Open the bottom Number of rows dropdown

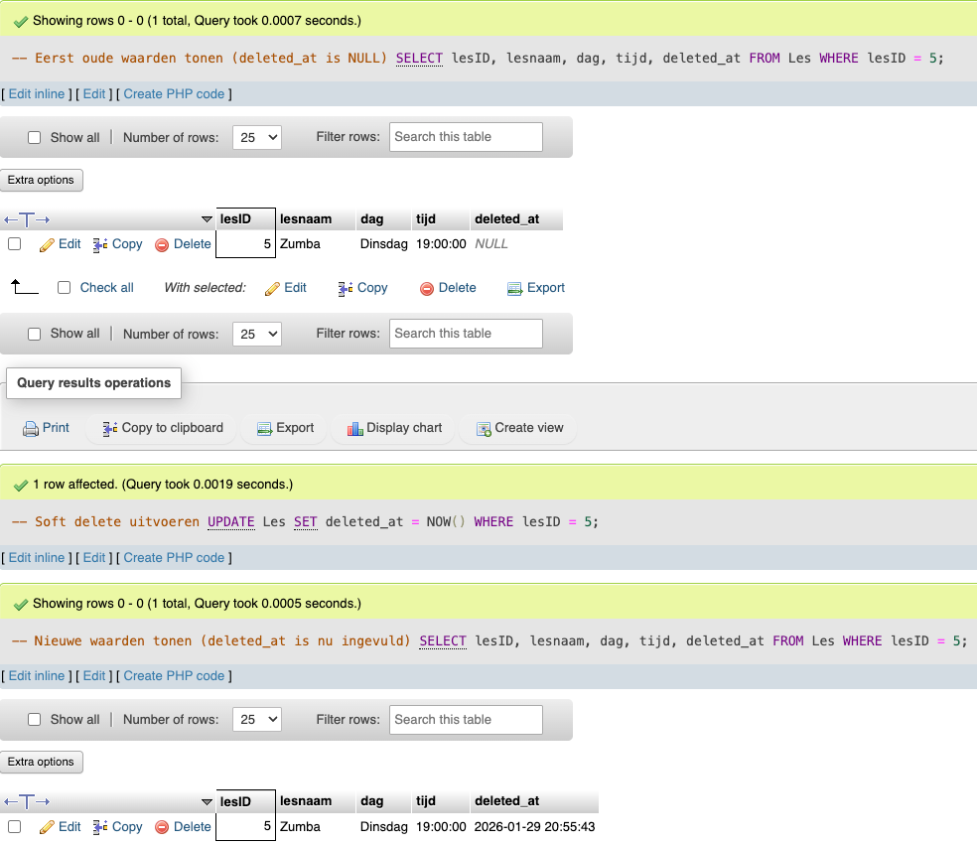256,720
